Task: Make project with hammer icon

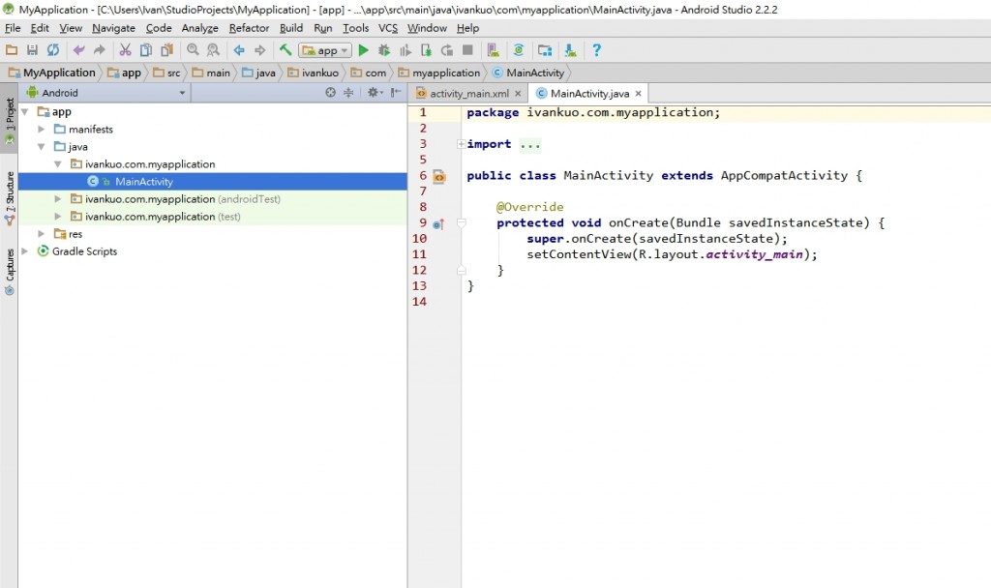Action: pos(285,50)
